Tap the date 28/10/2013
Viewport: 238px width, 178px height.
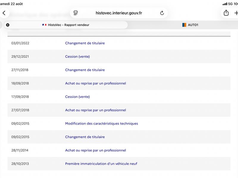(20, 164)
